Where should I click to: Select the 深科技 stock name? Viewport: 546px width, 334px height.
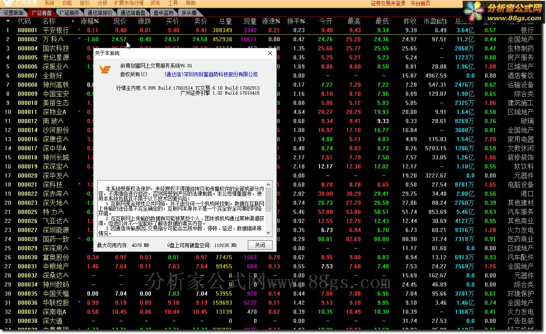pyautogui.click(x=52, y=185)
